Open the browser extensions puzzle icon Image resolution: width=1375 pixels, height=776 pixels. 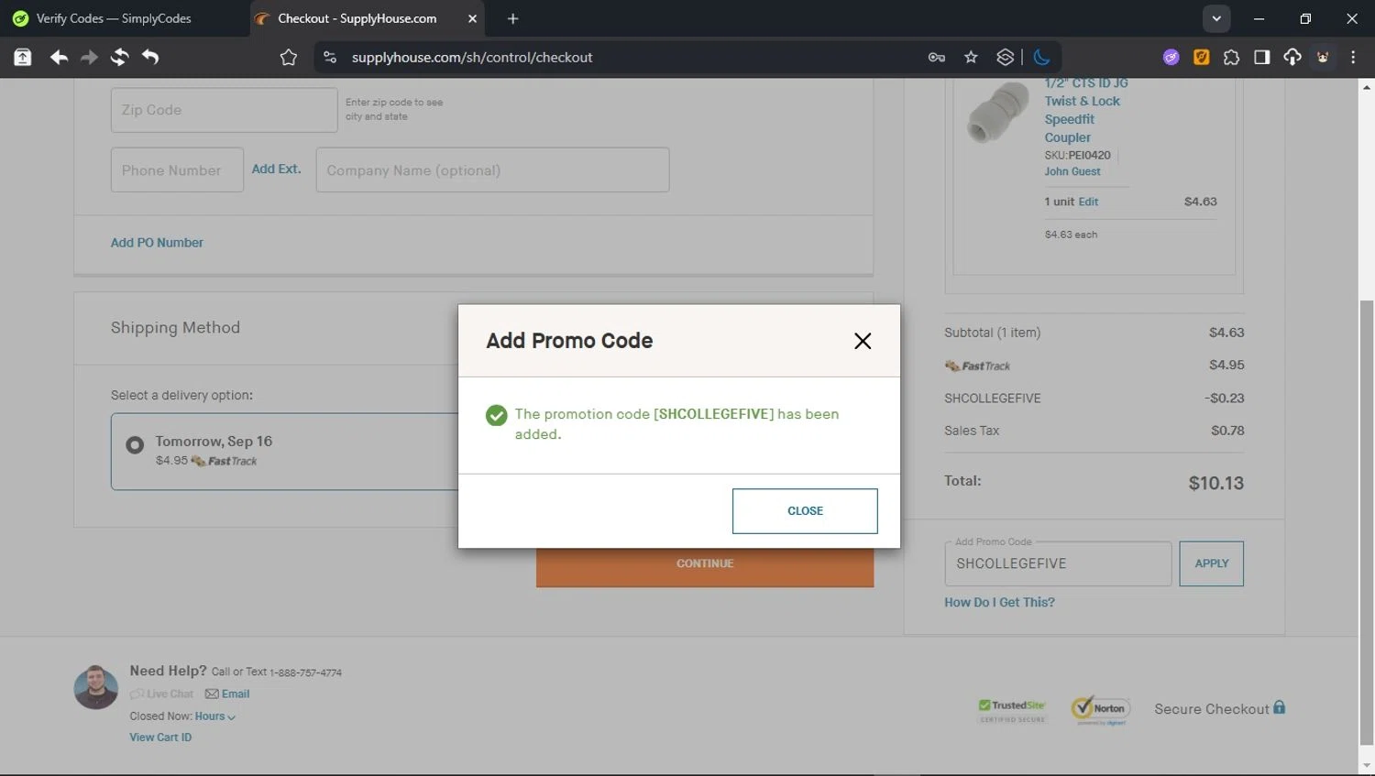tap(1231, 57)
